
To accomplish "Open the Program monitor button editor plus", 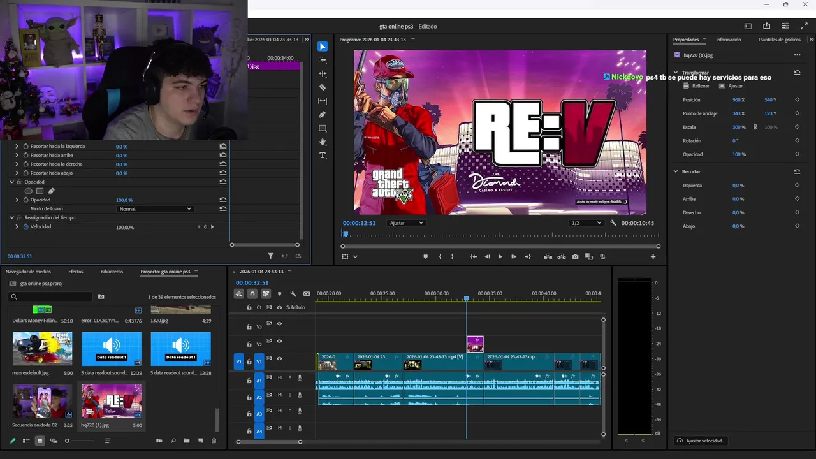I will (x=653, y=256).
